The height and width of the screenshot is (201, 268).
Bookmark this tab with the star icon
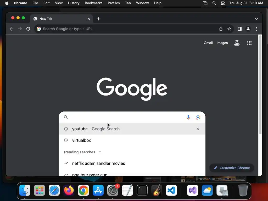[229, 29]
